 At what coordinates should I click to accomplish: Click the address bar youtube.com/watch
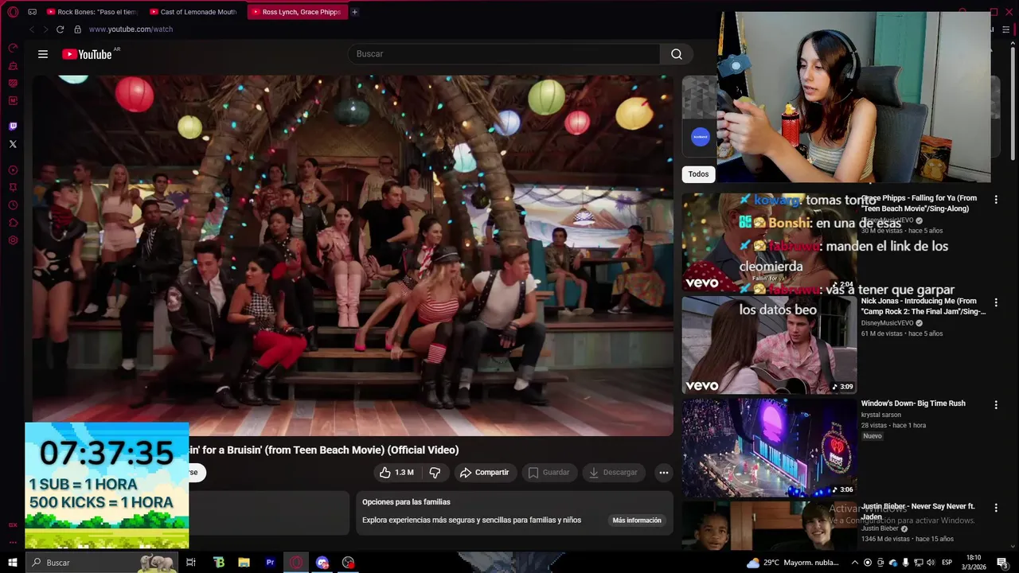click(131, 29)
